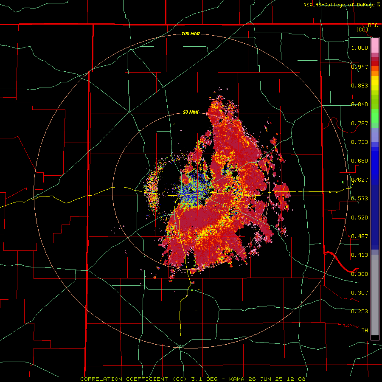Screen dimensions: 382x382
Task: Select the 0.947 legend value
Action: pyautogui.click(x=360, y=67)
